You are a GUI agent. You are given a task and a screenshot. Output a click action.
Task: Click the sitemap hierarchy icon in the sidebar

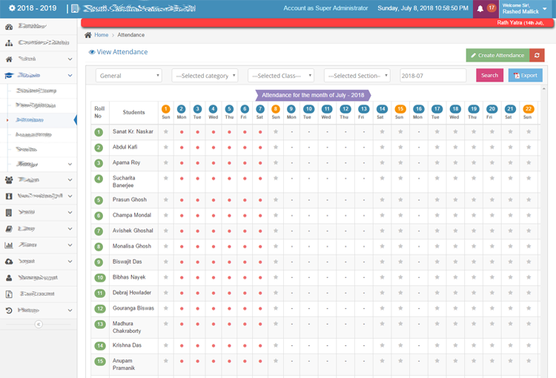[9, 43]
